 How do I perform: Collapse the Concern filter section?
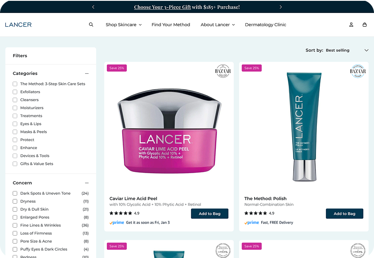click(87, 183)
